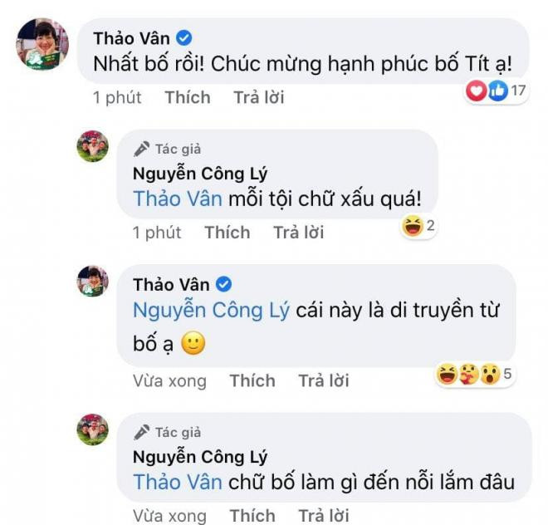Open mentioned Nguyễn Công Lý link in reply
The width and height of the screenshot is (548, 525).
[x=212, y=311]
